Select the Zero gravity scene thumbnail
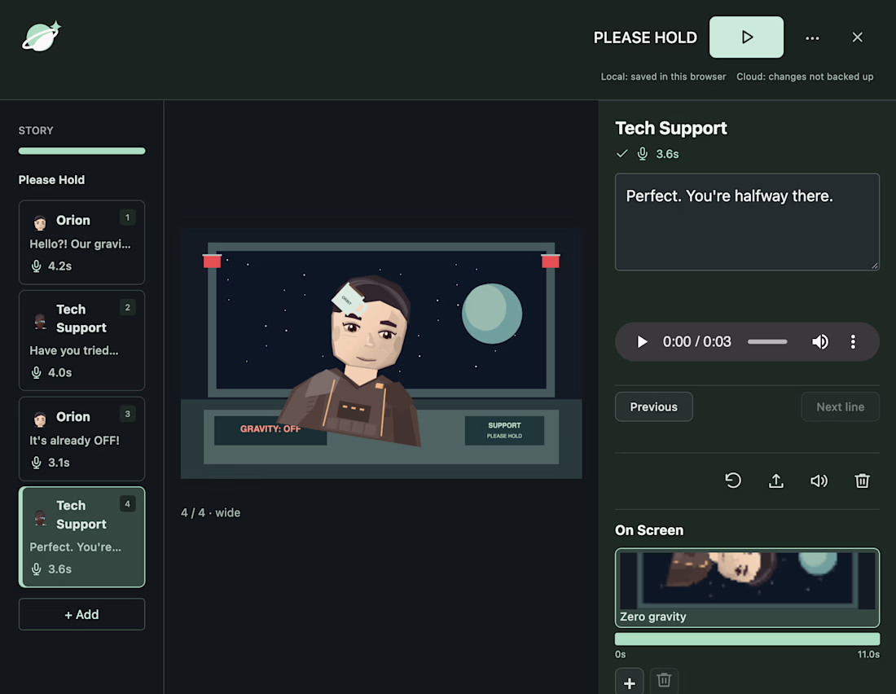This screenshot has width=896, height=694. [x=747, y=587]
